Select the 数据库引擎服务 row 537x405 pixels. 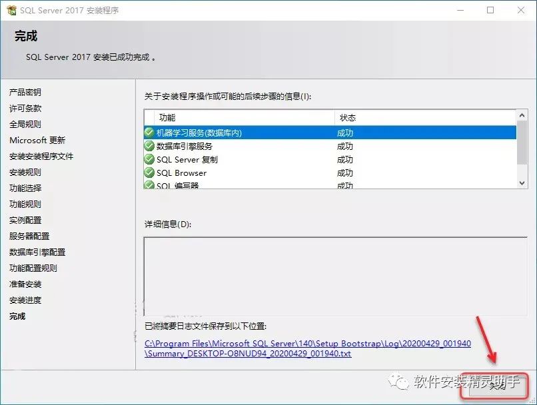coord(330,146)
